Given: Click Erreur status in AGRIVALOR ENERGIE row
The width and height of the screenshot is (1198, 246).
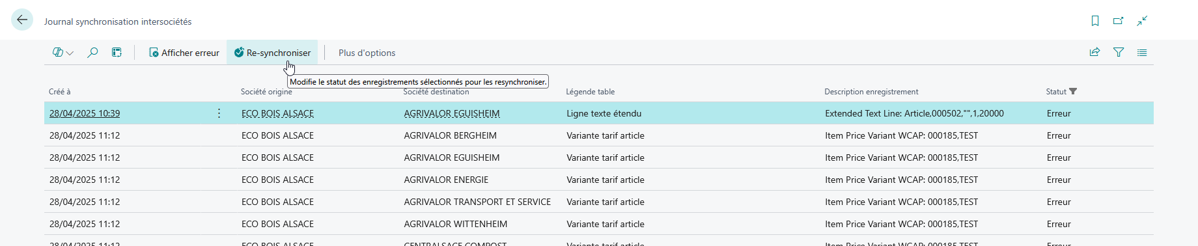Looking at the screenshot, I should 1059,180.
